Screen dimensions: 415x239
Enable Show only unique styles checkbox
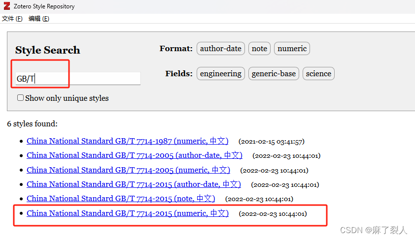[x=21, y=98]
